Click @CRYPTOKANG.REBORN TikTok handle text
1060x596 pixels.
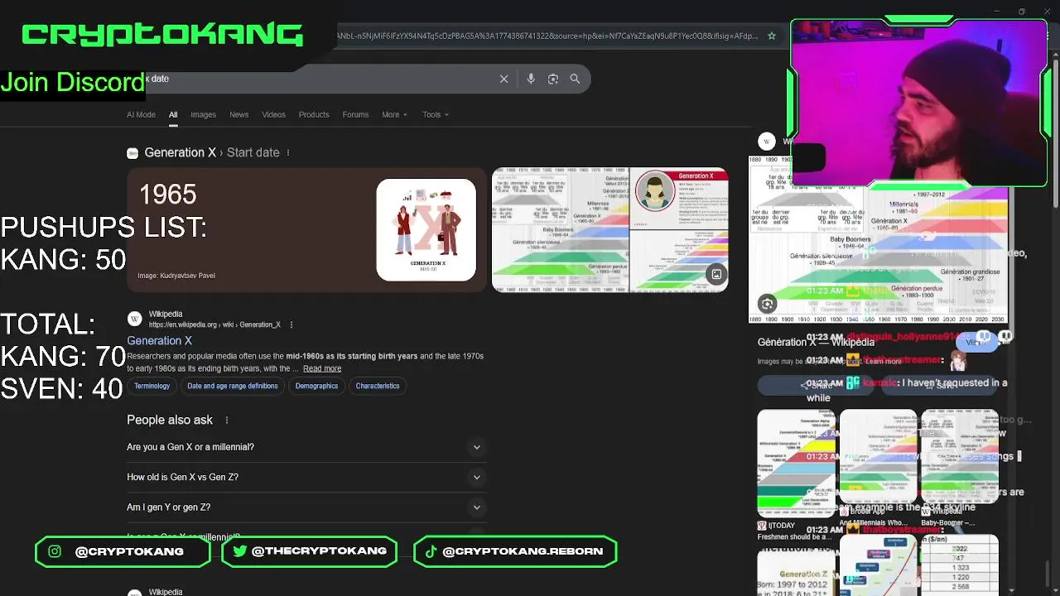click(x=523, y=551)
